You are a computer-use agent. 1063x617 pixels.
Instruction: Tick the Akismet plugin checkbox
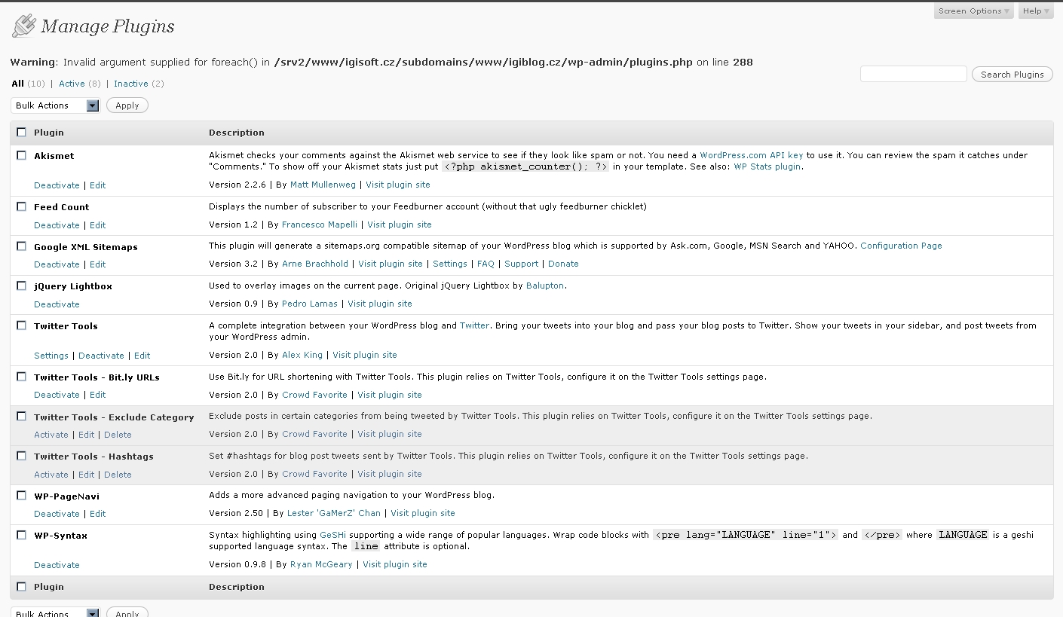click(21, 155)
